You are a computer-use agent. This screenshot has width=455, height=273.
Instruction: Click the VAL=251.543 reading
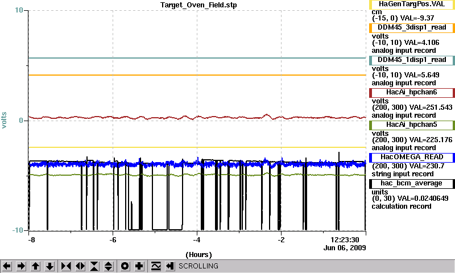coord(431,107)
